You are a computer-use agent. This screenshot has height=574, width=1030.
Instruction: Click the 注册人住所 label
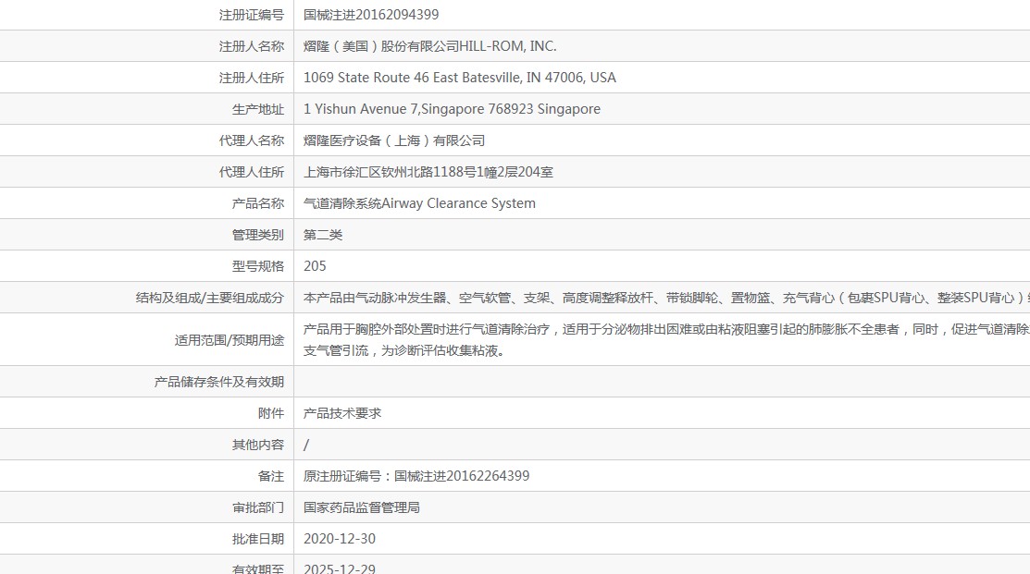pos(251,78)
